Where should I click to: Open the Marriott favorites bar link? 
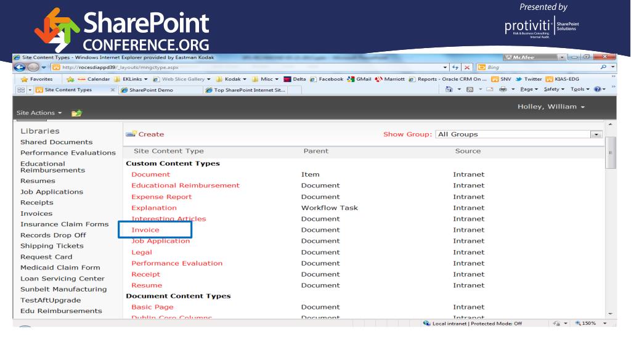click(389, 79)
